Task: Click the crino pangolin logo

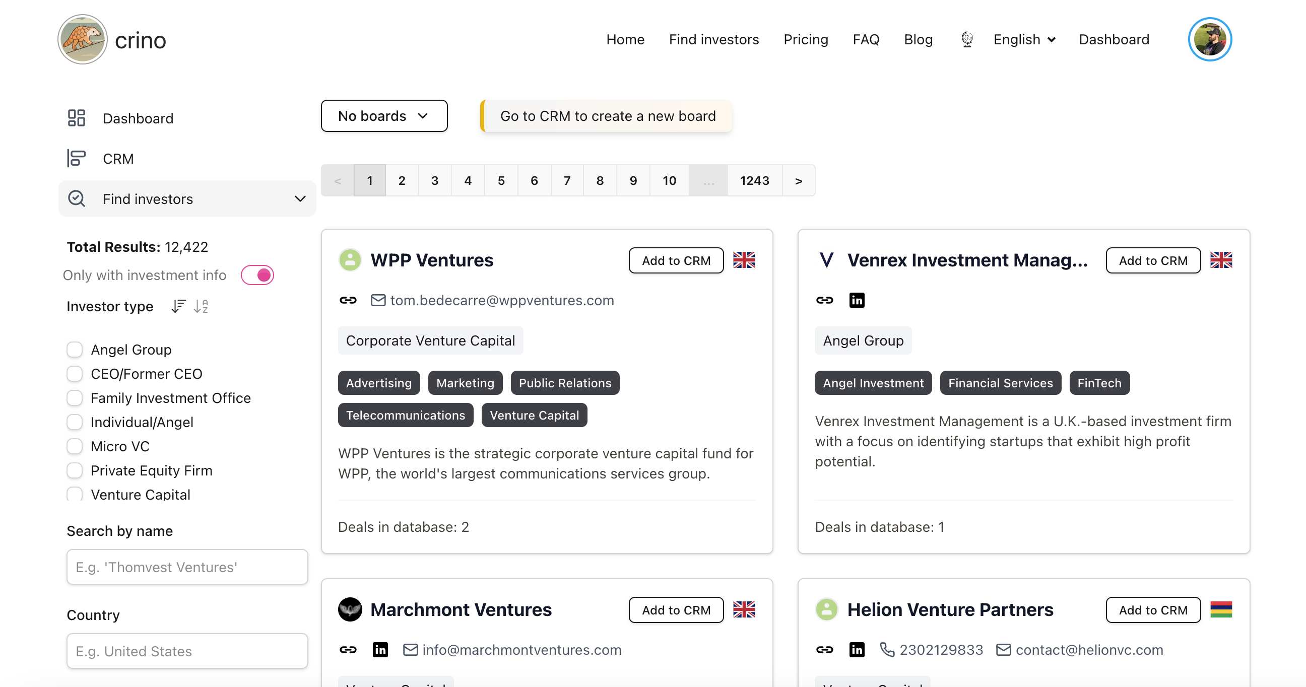Action: [x=82, y=39]
